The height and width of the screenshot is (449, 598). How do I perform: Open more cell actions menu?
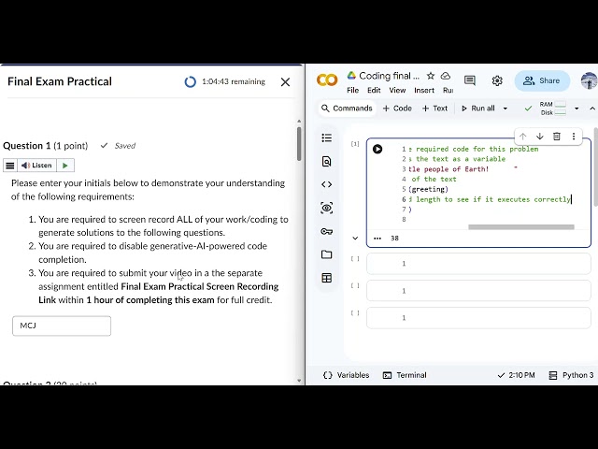(x=574, y=137)
